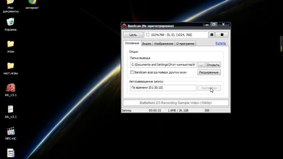Open the наст.игры folder
The height and width of the screenshot is (159, 283).
[x=11, y=66]
